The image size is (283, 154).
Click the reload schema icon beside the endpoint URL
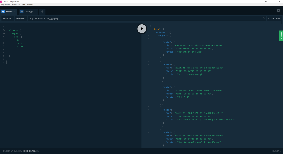pos(264,18)
